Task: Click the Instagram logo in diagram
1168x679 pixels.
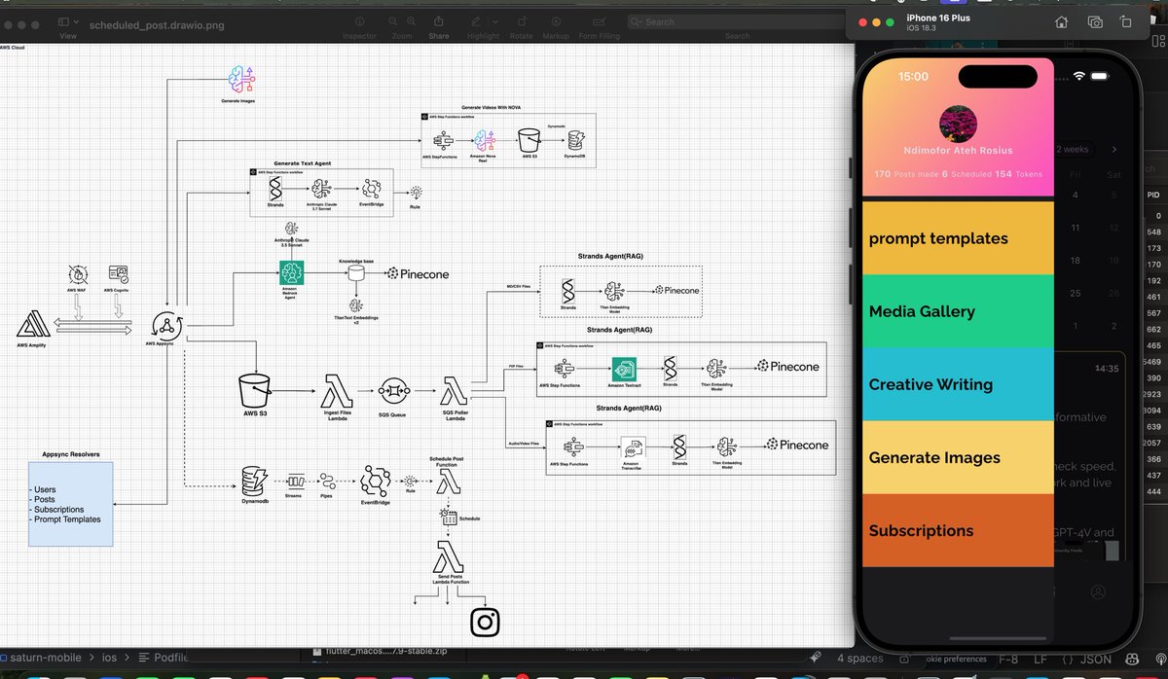Action: click(x=485, y=622)
